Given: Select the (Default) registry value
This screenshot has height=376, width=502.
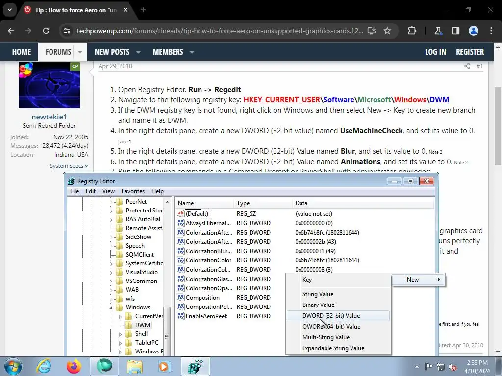Looking at the screenshot, I should coord(197,213).
